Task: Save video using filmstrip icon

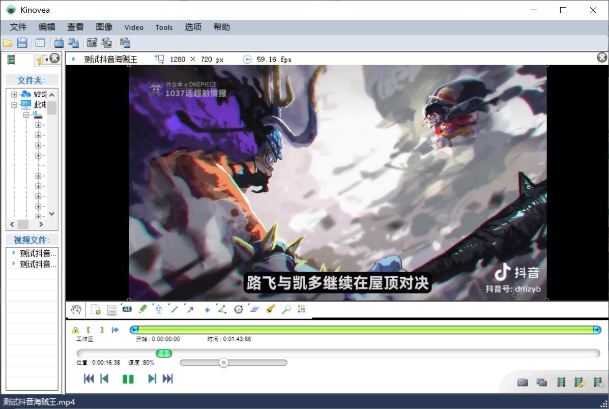Action: (561, 383)
